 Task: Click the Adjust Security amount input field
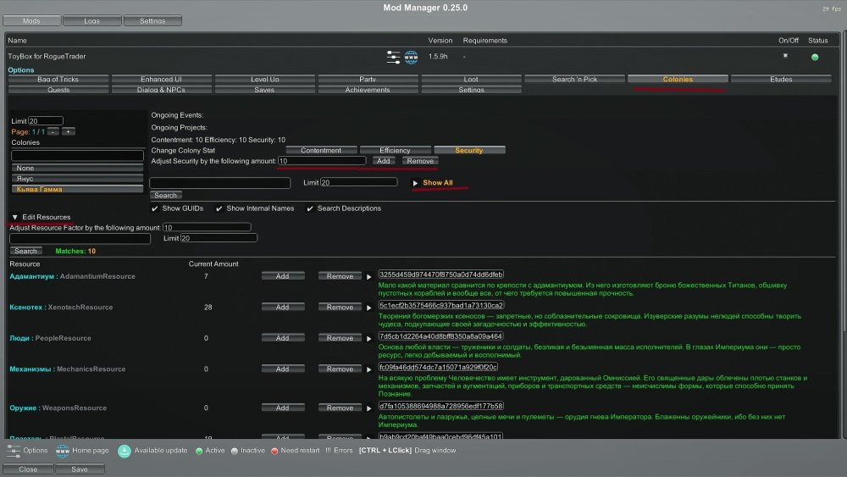[x=322, y=160]
